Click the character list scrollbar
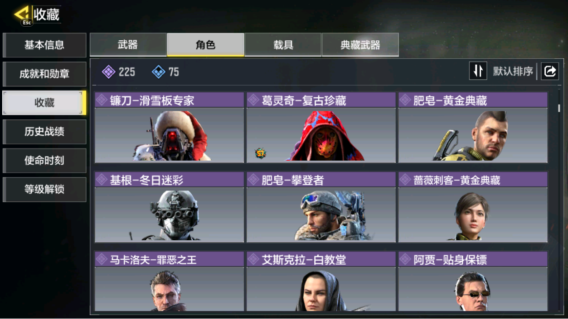Viewport: 568px width, 319px height. [x=559, y=108]
